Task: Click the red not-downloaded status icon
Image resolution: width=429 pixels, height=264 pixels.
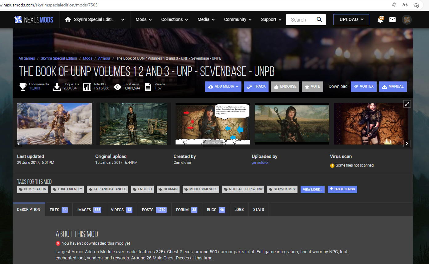Action: tap(58, 243)
